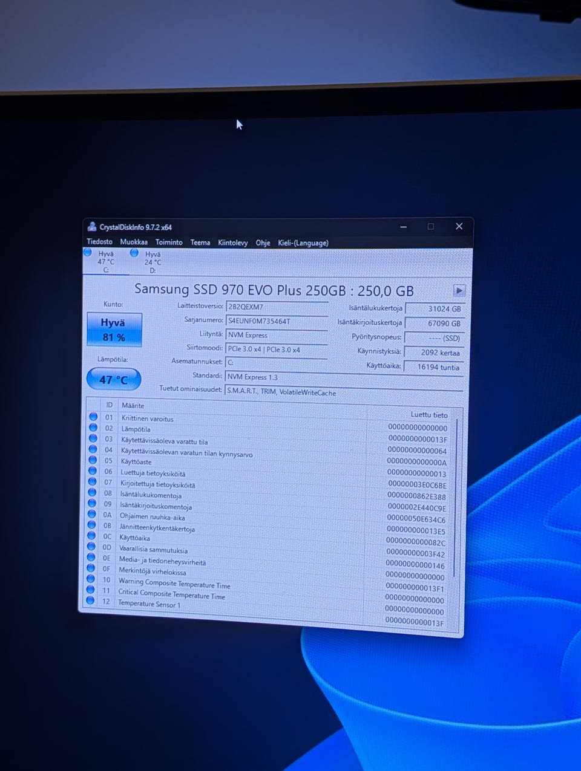Click the S.M.A.R.T., TRIM features field
Screen dimensions: 581x771
point(344,392)
